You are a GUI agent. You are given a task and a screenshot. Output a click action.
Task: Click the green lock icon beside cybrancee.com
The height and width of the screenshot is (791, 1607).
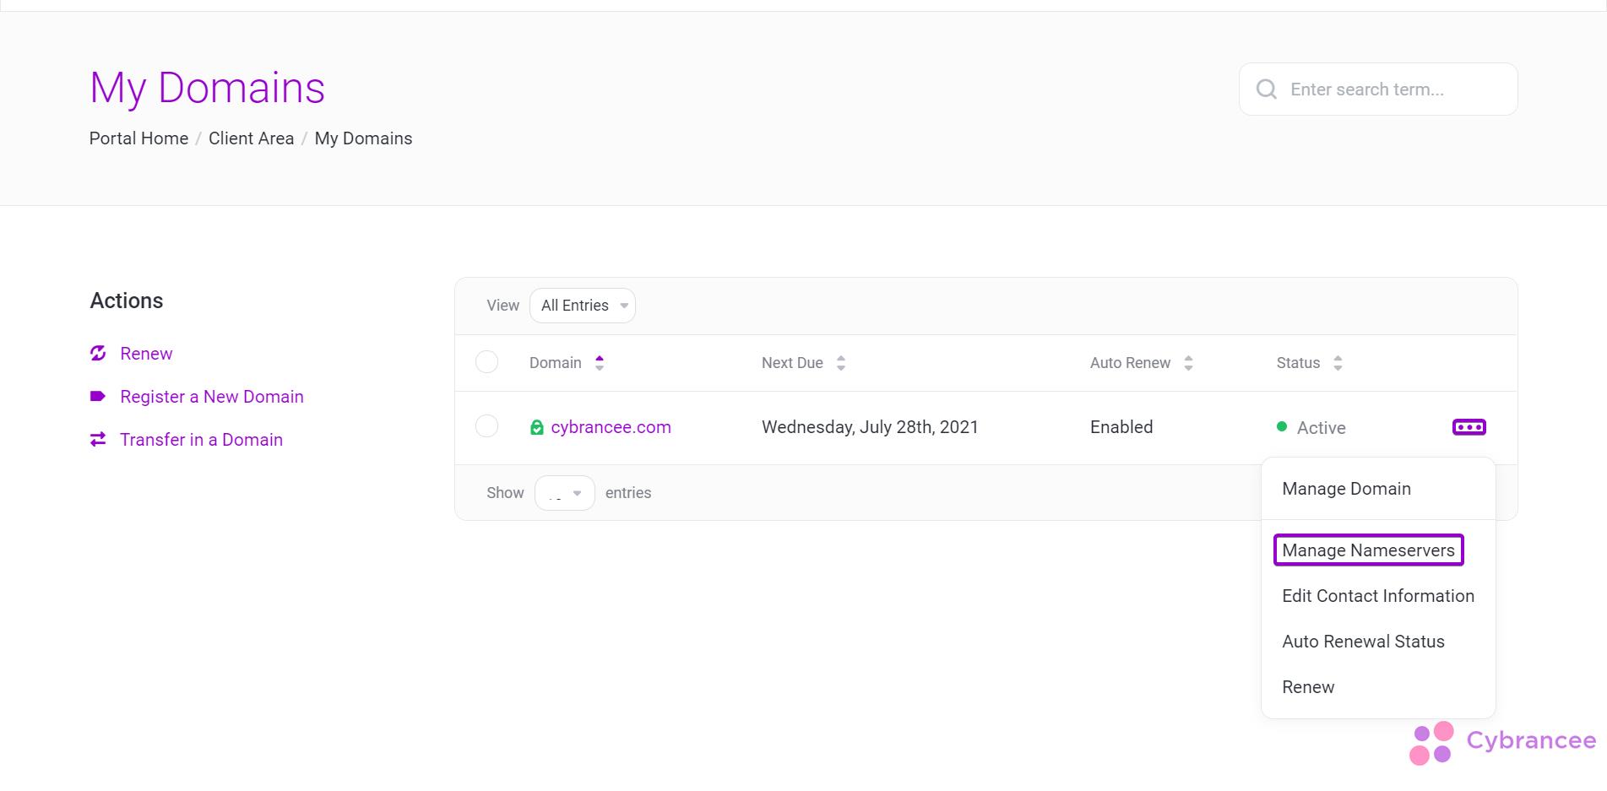536,427
